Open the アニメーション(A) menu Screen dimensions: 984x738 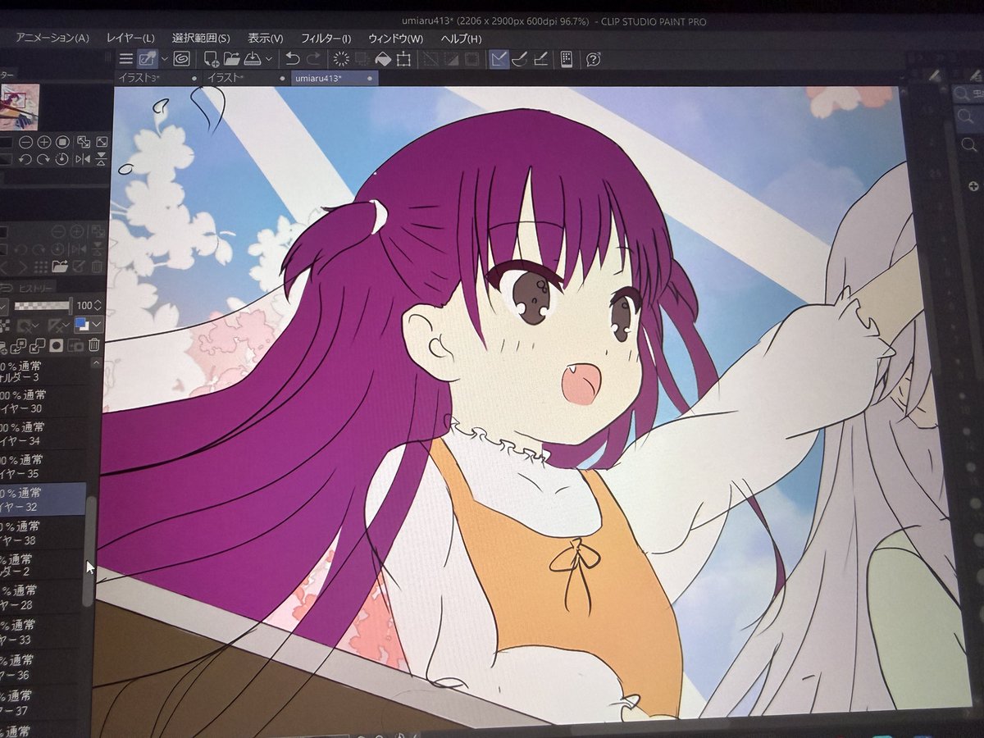tap(52, 39)
